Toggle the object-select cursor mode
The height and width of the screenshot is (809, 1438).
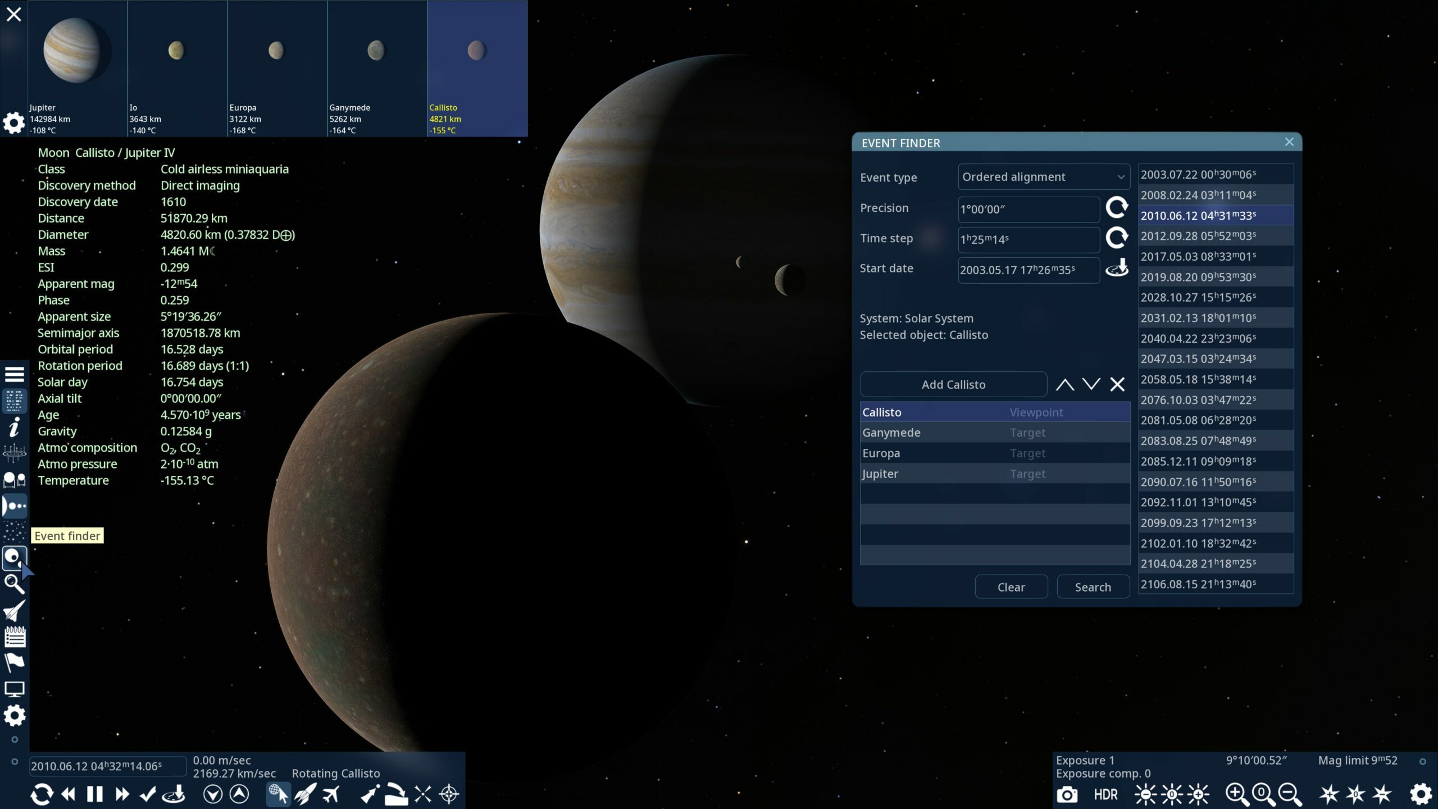278,794
